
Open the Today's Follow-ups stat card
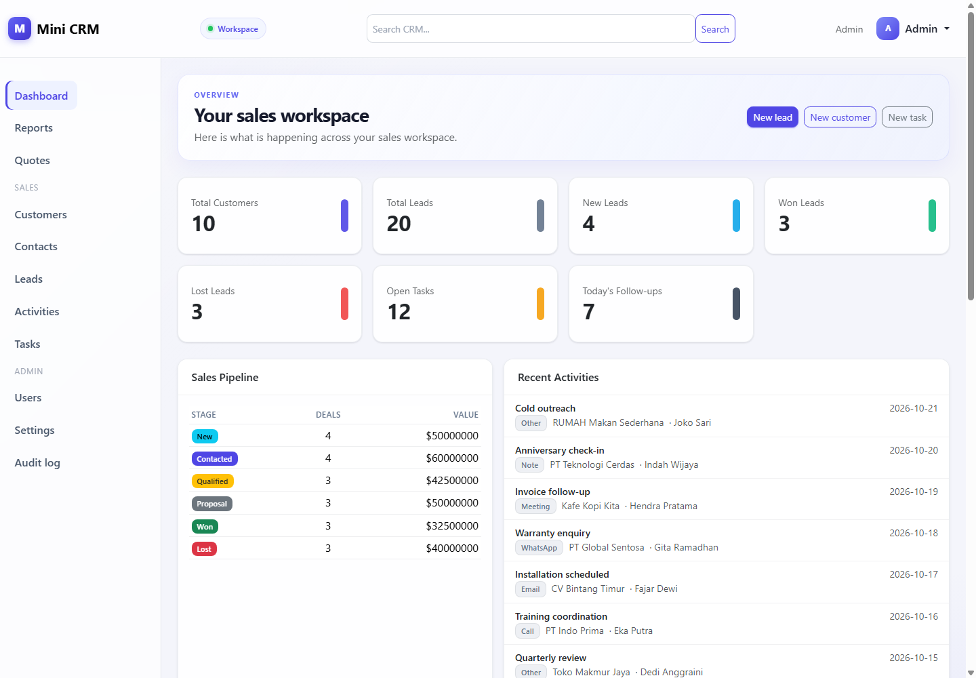[662, 304]
